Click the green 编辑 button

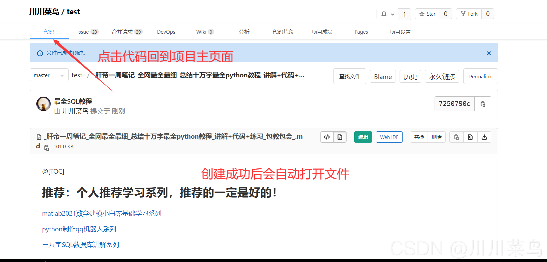pos(363,137)
